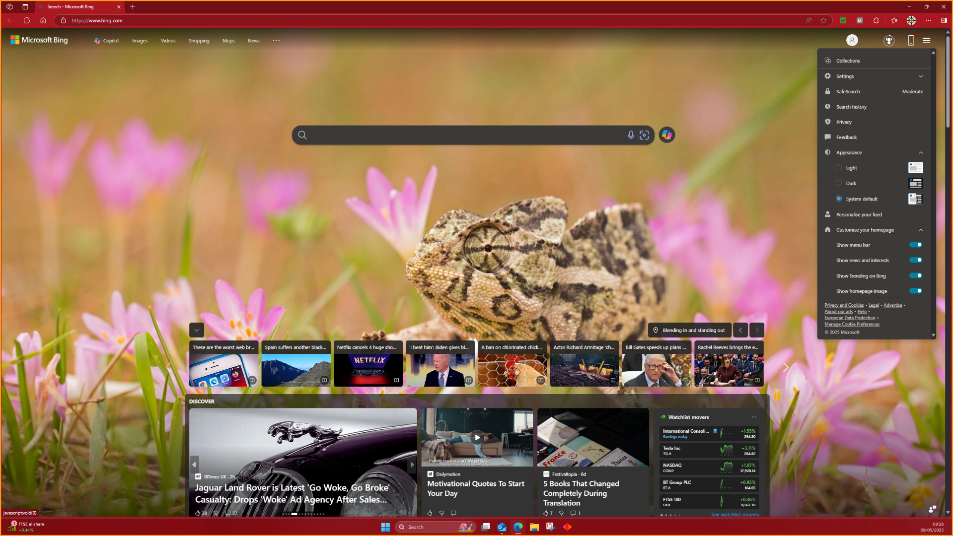The width and height of the screenshot is (953, 536).
Task: Open Outlook from the taskbar
Action: (502, 527)
